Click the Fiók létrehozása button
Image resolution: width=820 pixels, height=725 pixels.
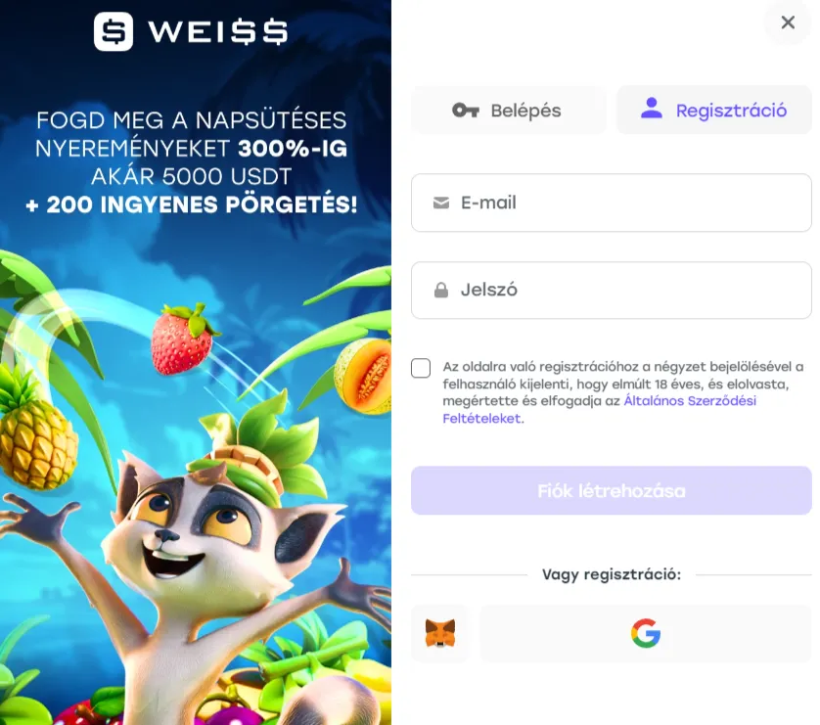click(612, 490)
